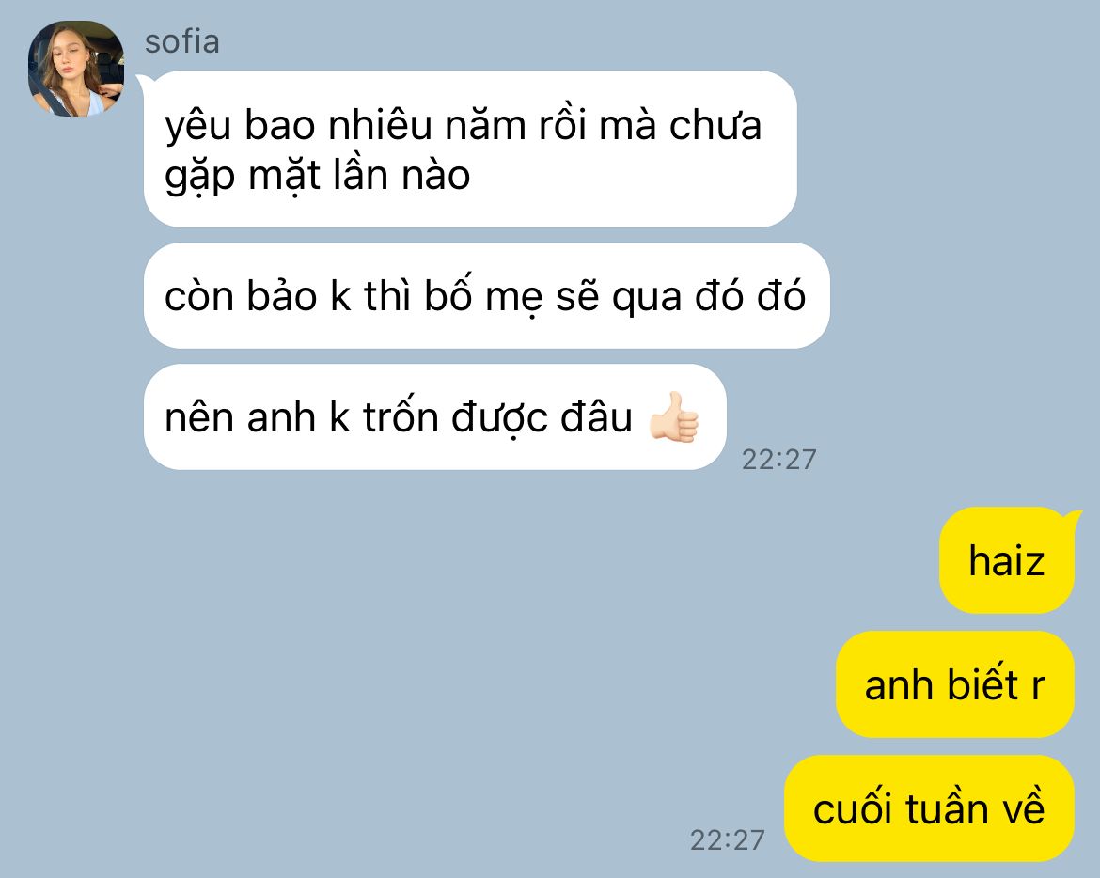
Task: Select the message "còn bảo k thì bố mẹ sẽ qua đó đó"
Action: pos(486,295)
